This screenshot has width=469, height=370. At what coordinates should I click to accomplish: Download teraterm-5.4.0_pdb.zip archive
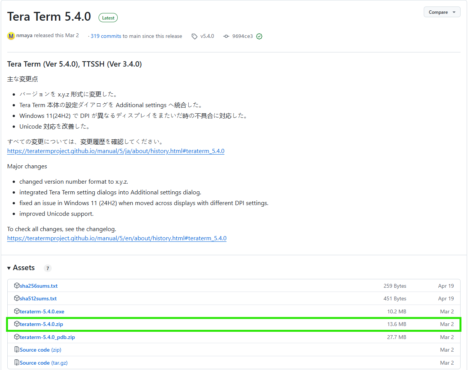(x=48, y=337)
